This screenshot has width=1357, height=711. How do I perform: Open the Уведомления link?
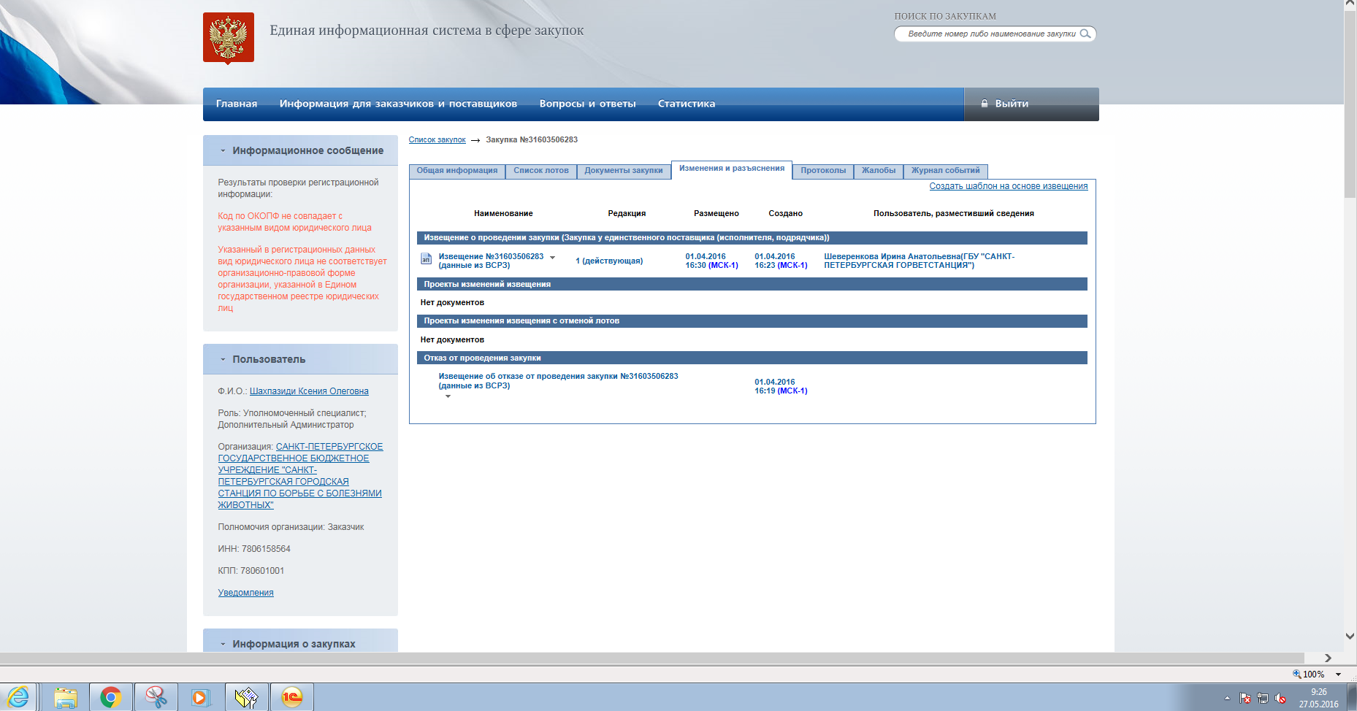pyautogui.click(x=245, y=593)
